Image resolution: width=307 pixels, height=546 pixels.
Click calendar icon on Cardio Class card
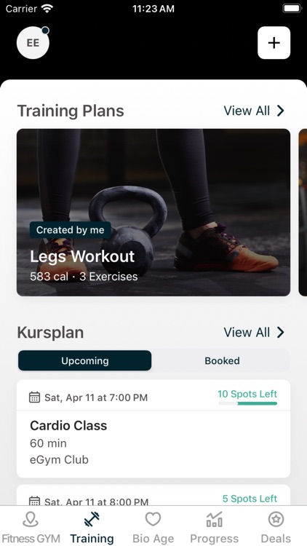pos(34,397)
